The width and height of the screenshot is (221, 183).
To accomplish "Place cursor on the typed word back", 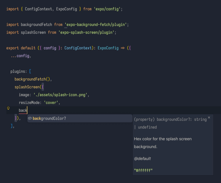I will click(x=23, y=111).
